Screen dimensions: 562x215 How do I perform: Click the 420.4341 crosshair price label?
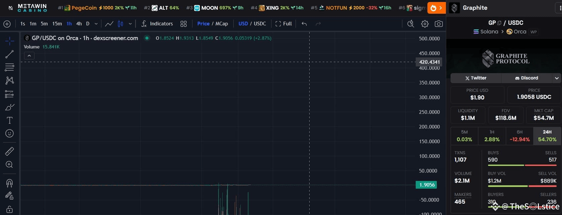429,62
